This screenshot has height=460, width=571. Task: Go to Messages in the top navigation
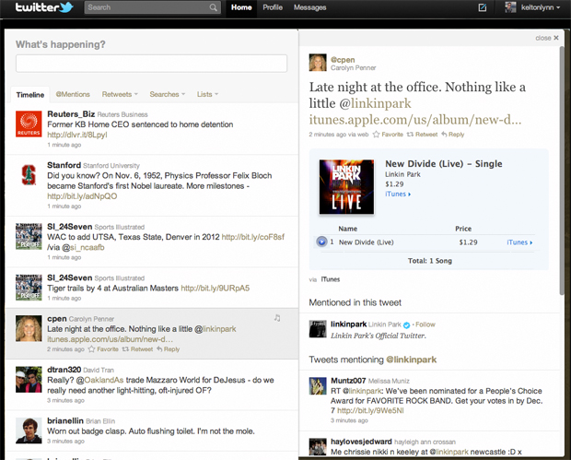pos(309,7)
